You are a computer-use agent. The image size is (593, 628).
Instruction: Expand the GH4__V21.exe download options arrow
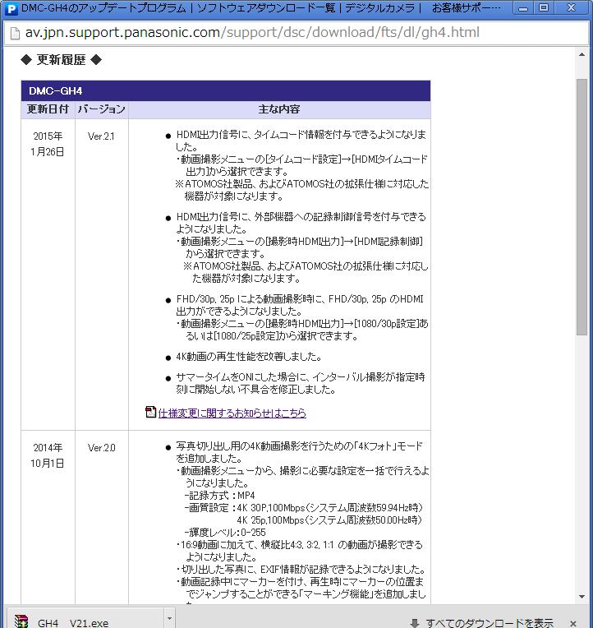(x=170, y=619)
